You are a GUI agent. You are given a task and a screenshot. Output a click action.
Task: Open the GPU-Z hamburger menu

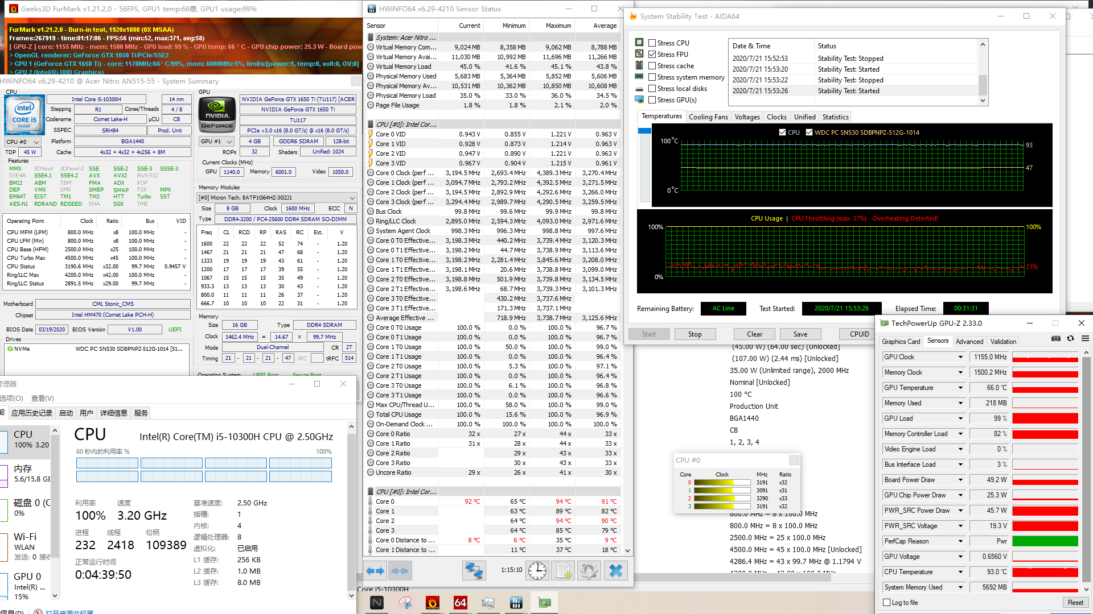tap(1085, 338)
